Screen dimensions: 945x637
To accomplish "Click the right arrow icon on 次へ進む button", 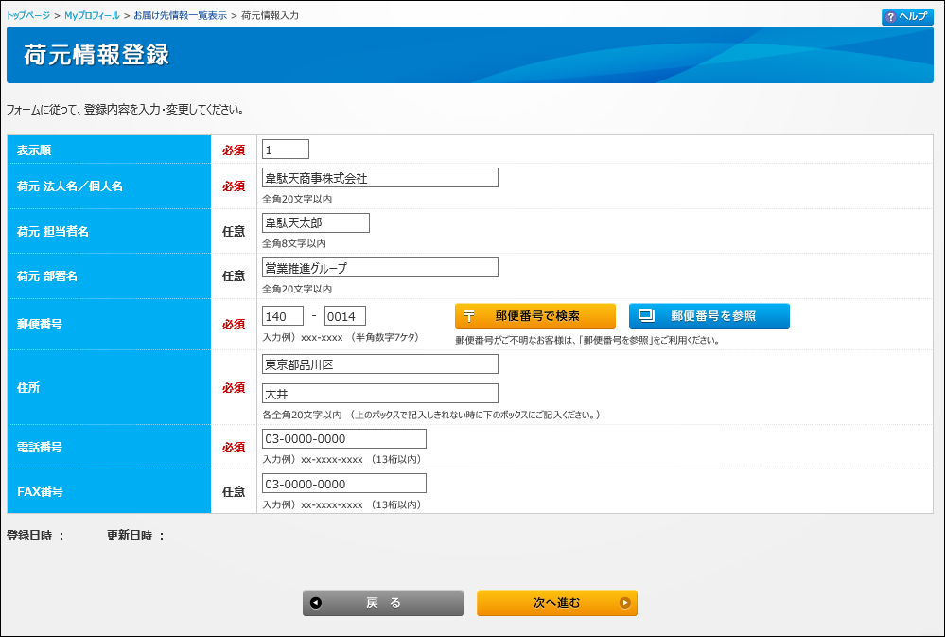I will (624, 603).
